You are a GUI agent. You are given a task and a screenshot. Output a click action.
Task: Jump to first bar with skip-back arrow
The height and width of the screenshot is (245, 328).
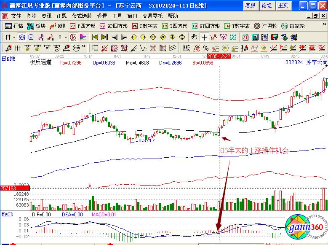95,37
